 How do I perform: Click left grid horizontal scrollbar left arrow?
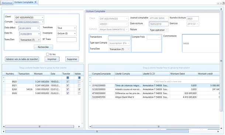[x=4, y=127]
